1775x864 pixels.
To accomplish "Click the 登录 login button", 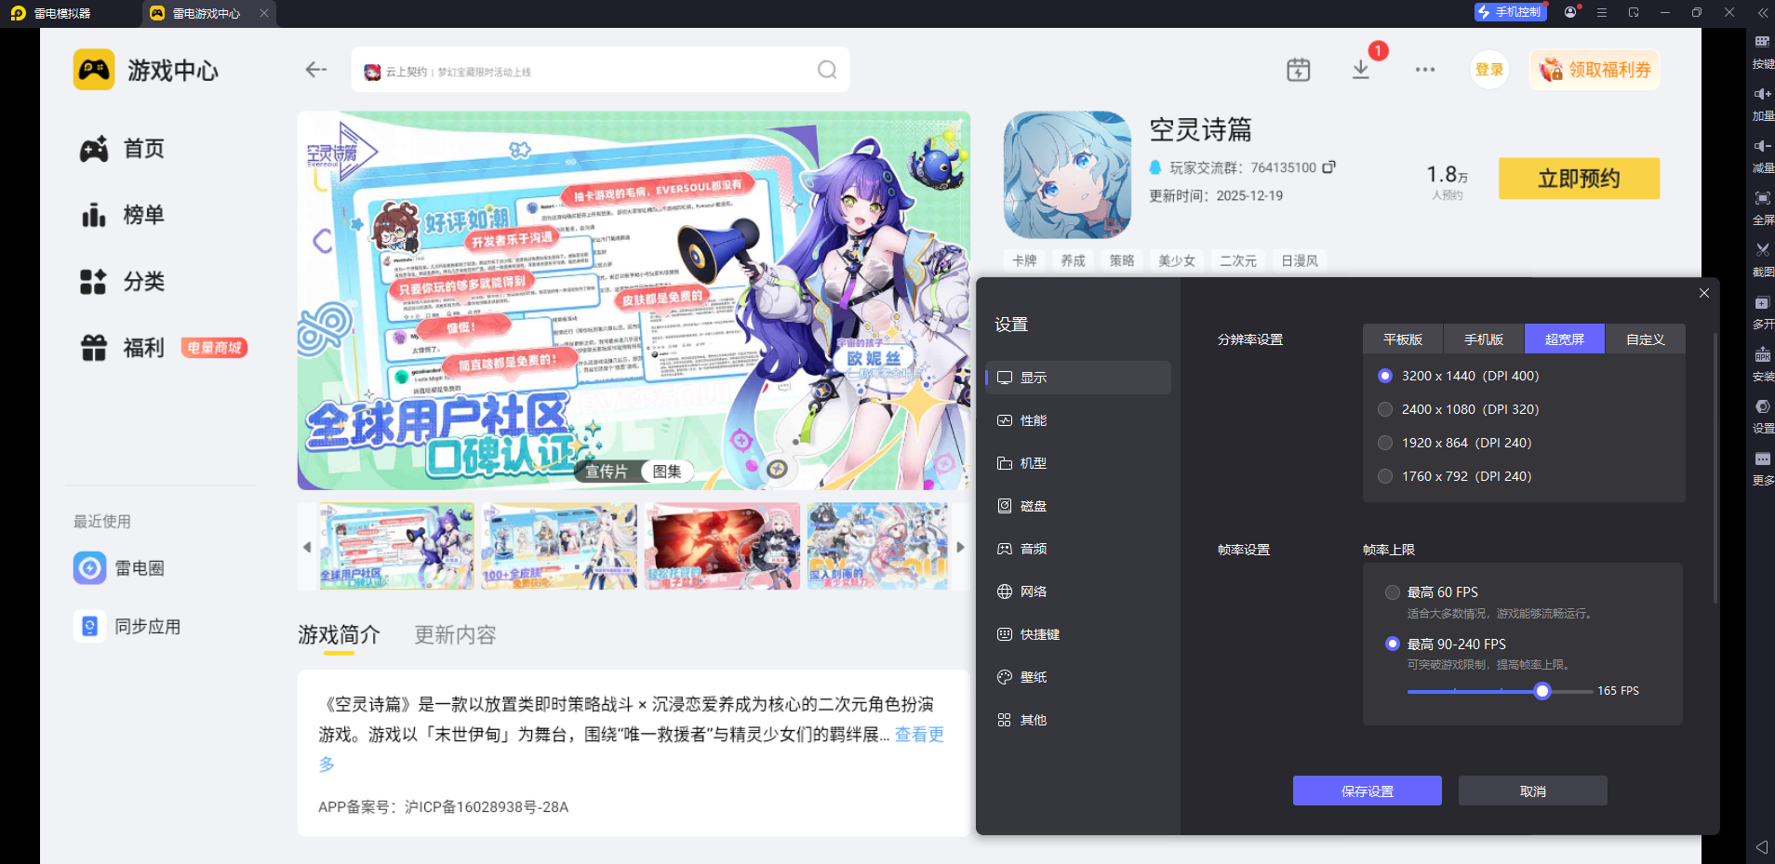I will (1489, 70).
